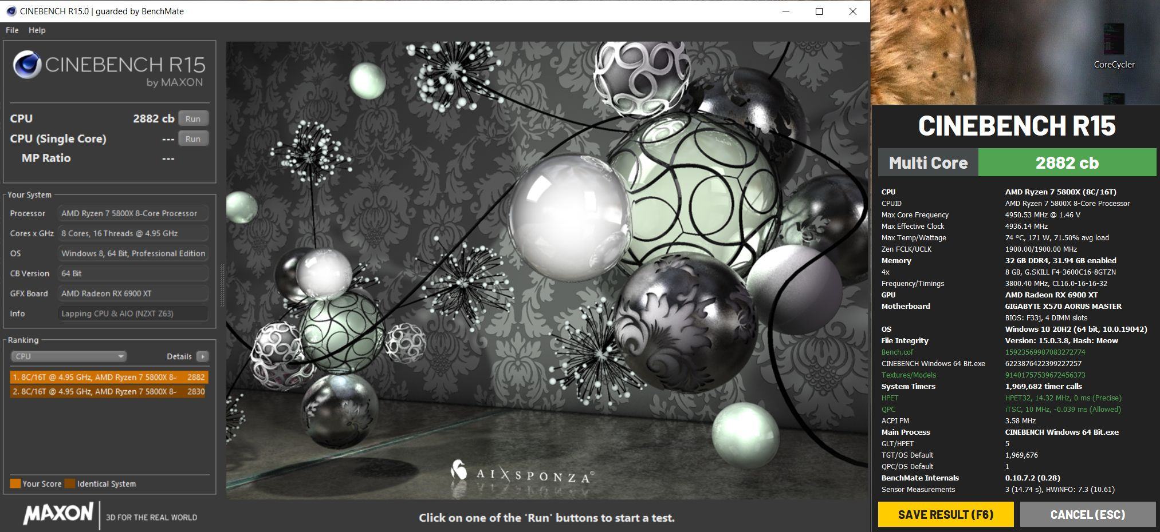This screenshot has height=532, width=1160.
Task: Click CANCEL (ESC) button in BenchMate
Action: point(1088,514)
